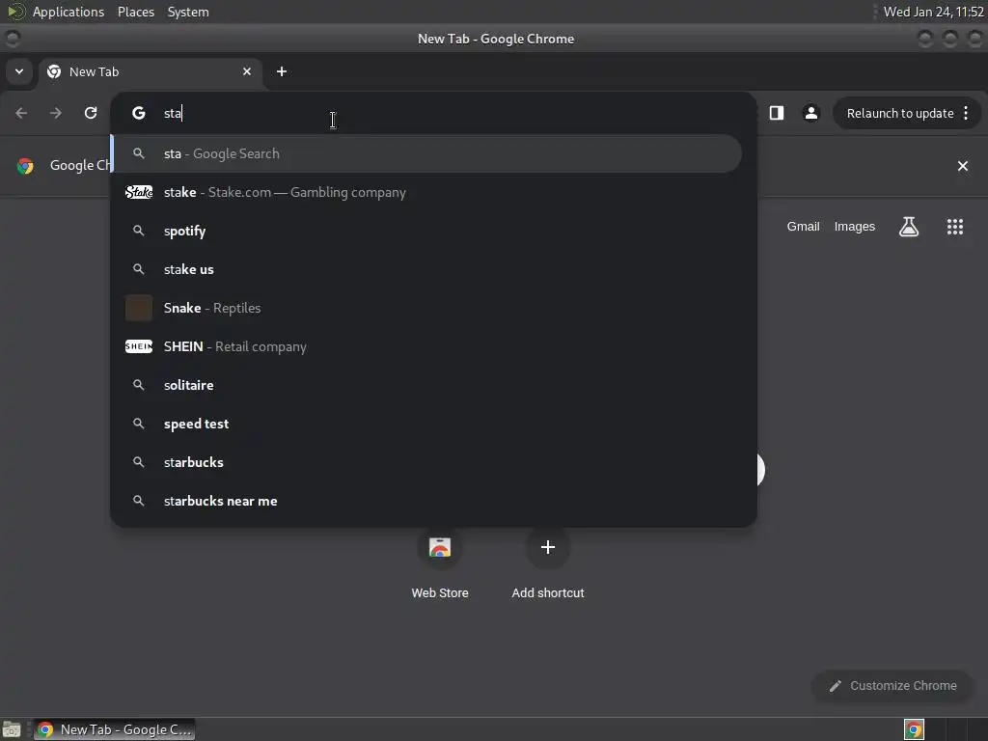Choose 'starbucks near me' suggestion

click(x=426, y=501)
